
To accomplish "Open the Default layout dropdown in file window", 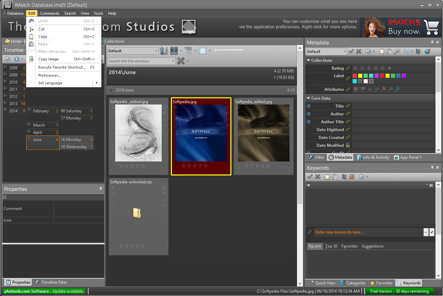I will tap(156, 51).
